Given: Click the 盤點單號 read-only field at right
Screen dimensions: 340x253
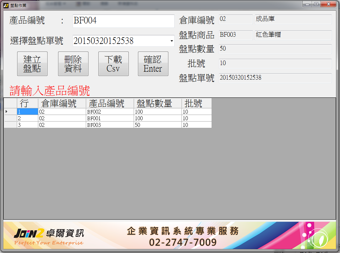Looking at the screenshot, I should [275, 78].
